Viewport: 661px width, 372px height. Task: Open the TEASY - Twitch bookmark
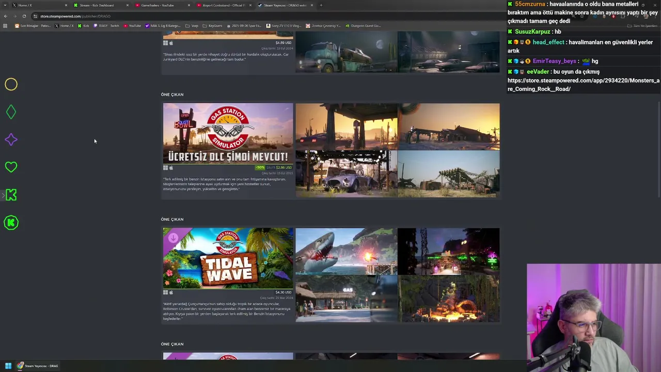[x=106, y=25]
